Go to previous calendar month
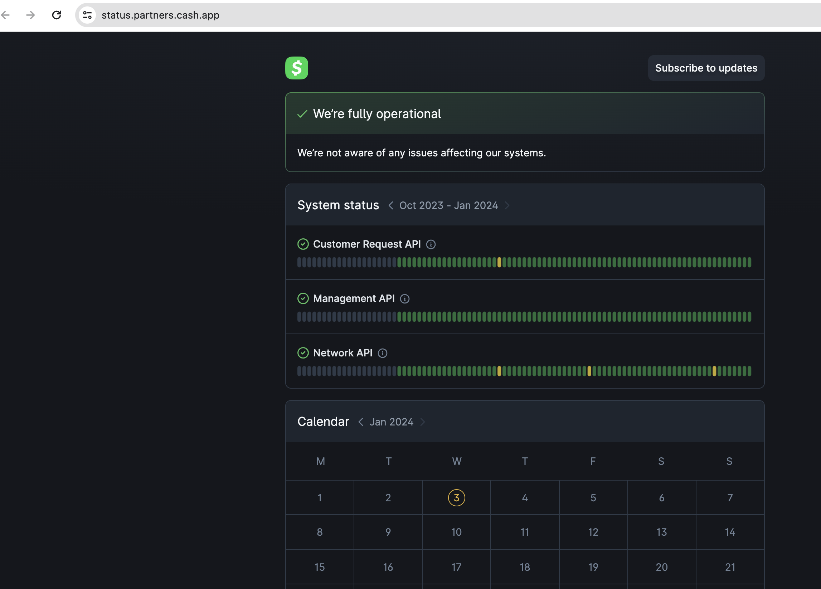The height and width of the screenshot is (589, 821). click(360, 422)
